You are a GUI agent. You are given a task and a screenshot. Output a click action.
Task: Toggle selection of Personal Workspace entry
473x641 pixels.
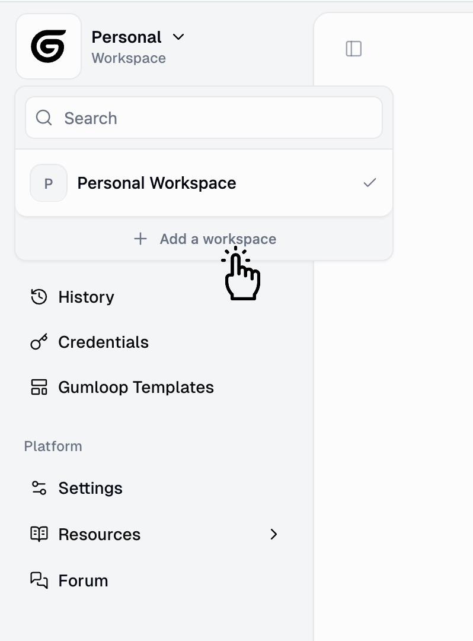[x=156, y=183]
